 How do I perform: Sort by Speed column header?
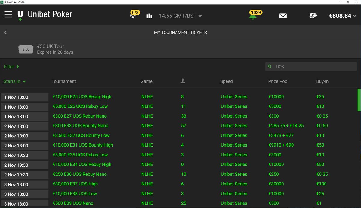click(x=227, y=81)
